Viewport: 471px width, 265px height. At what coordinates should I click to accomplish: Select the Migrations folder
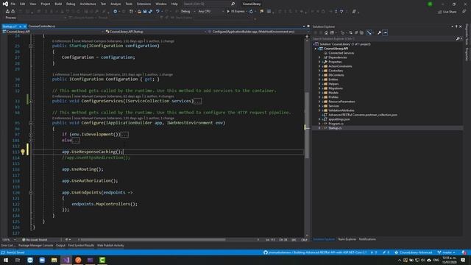pos(336,88)
